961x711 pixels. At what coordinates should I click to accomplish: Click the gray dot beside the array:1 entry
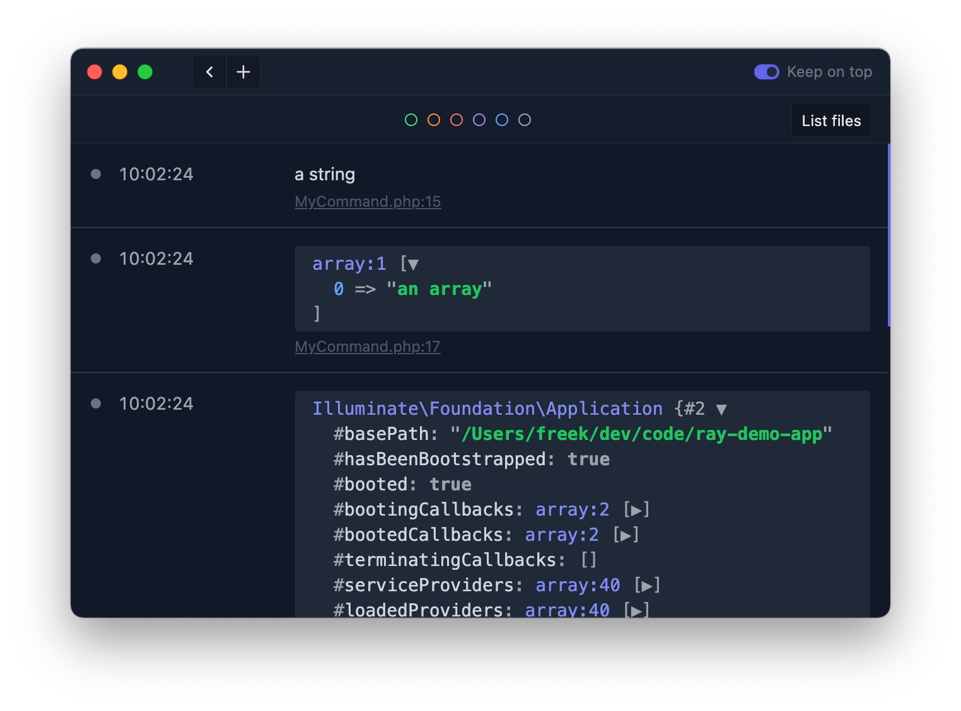[x=96, y=258]
